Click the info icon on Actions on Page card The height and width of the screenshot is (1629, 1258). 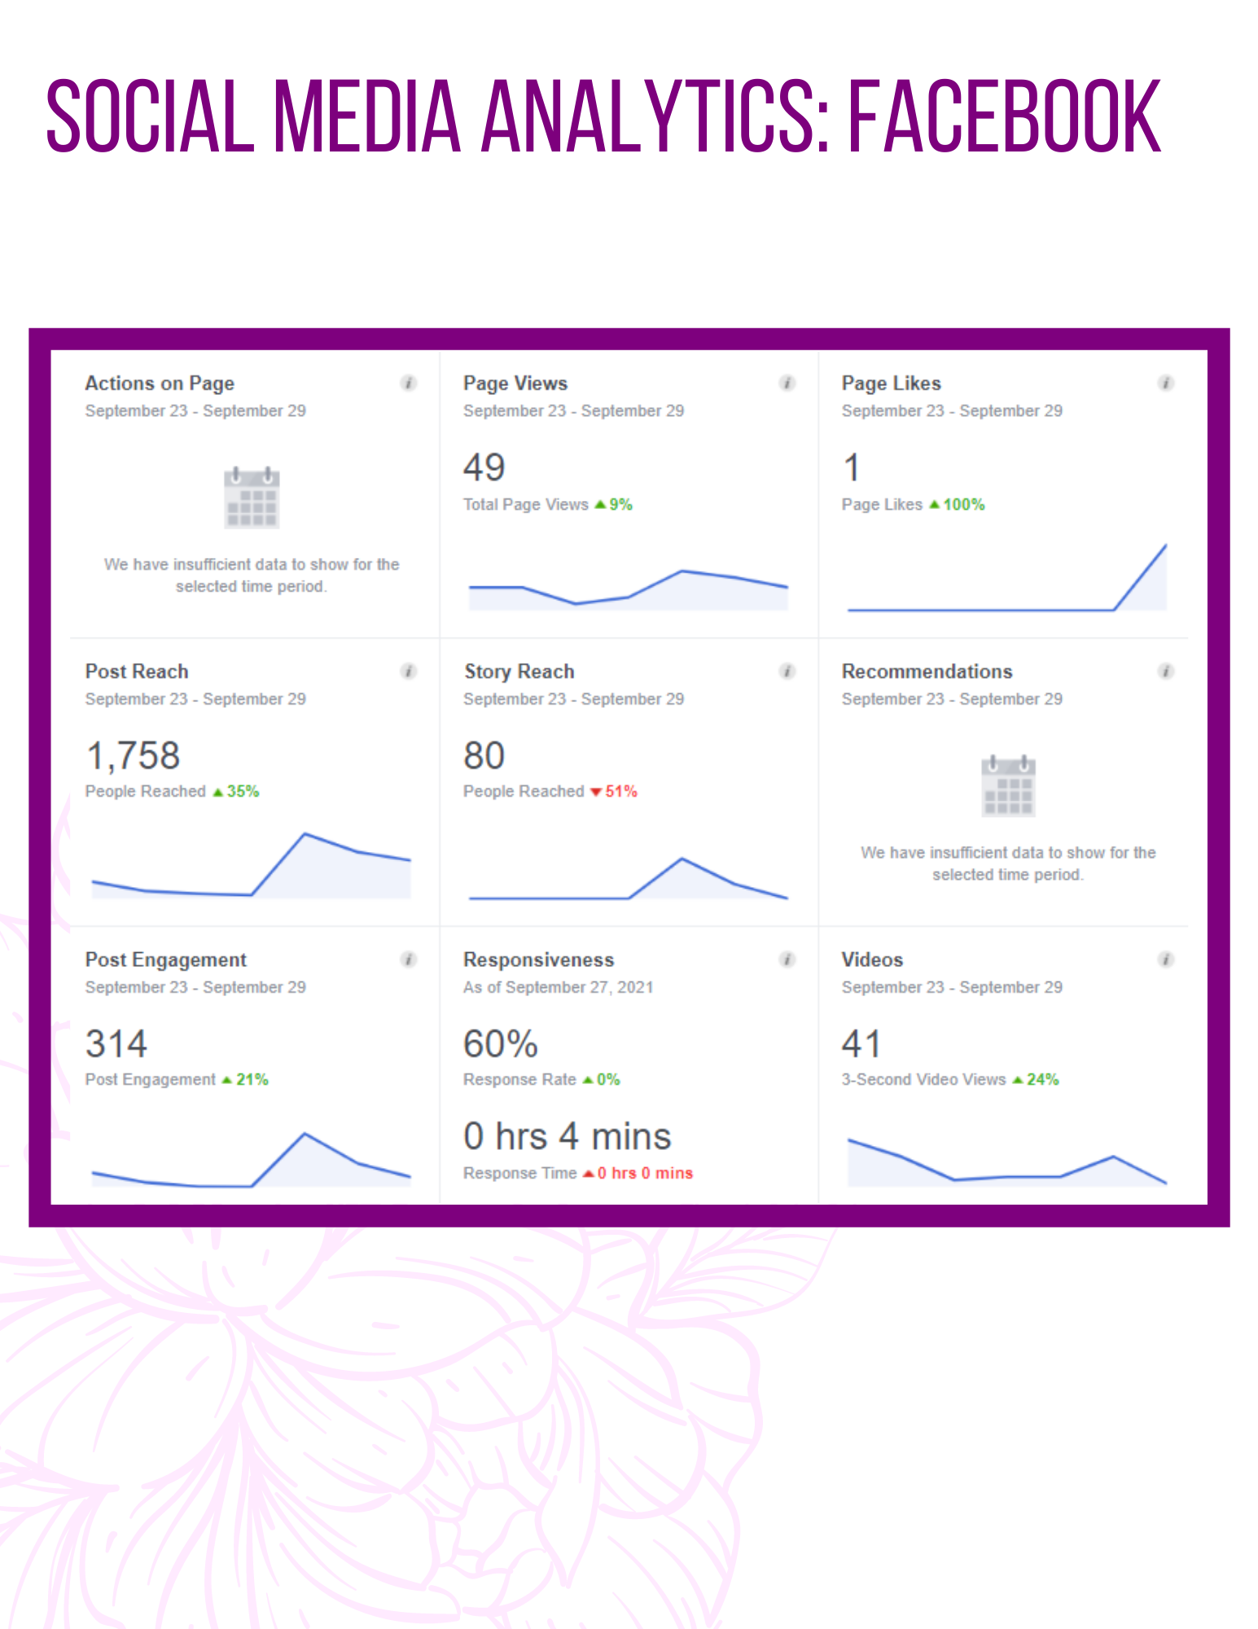[x=409, y=383]
